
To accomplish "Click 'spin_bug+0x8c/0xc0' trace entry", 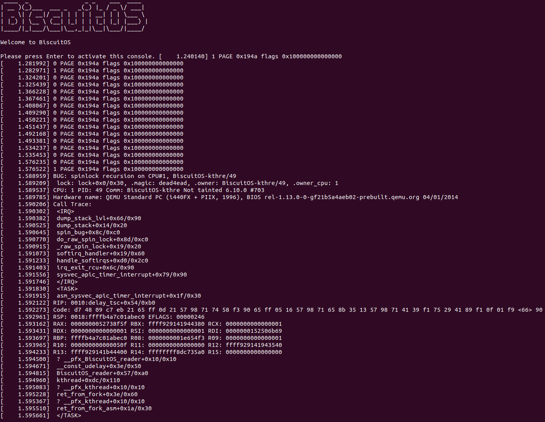I will (88, 232).
